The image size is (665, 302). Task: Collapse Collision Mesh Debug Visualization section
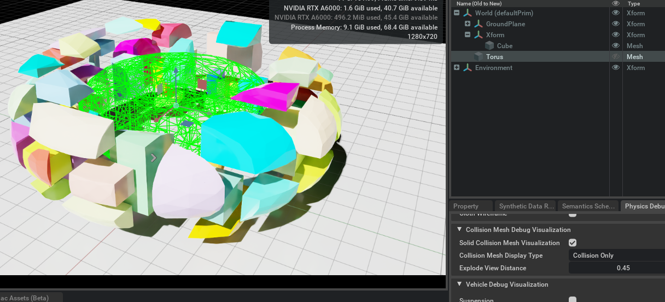(x=459, y=230)
